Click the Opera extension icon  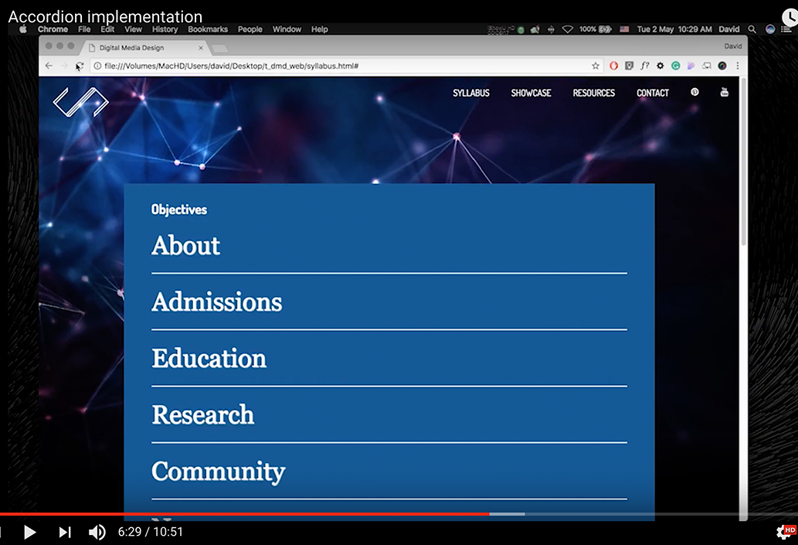[614, 66]
